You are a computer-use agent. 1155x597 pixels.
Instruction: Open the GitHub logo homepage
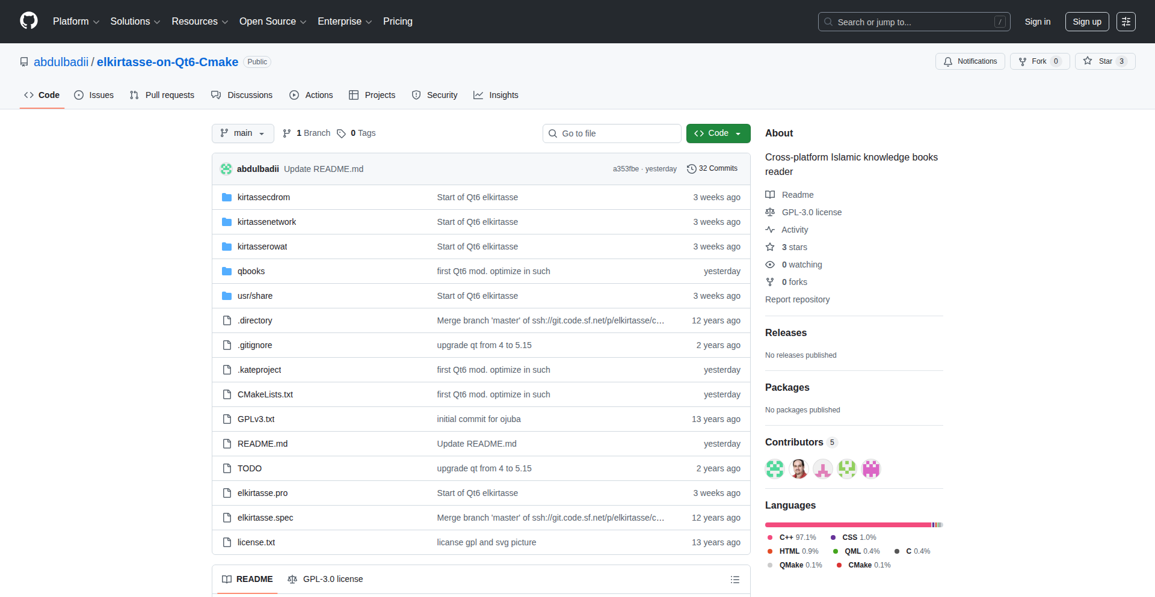(x=29, y=21)
